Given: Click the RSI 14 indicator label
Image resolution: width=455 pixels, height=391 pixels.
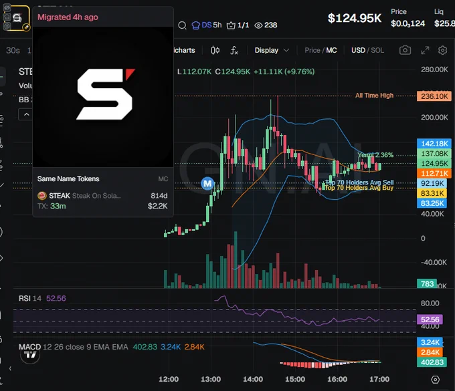Looking at the screenshot, I should pos(30,298).
